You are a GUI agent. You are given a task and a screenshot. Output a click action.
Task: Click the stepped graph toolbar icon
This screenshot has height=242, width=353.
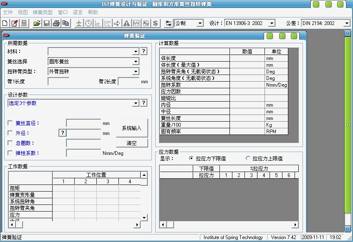click(x=98, y=23)
